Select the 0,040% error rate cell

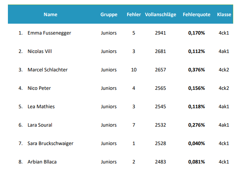[x=196, y=144]
